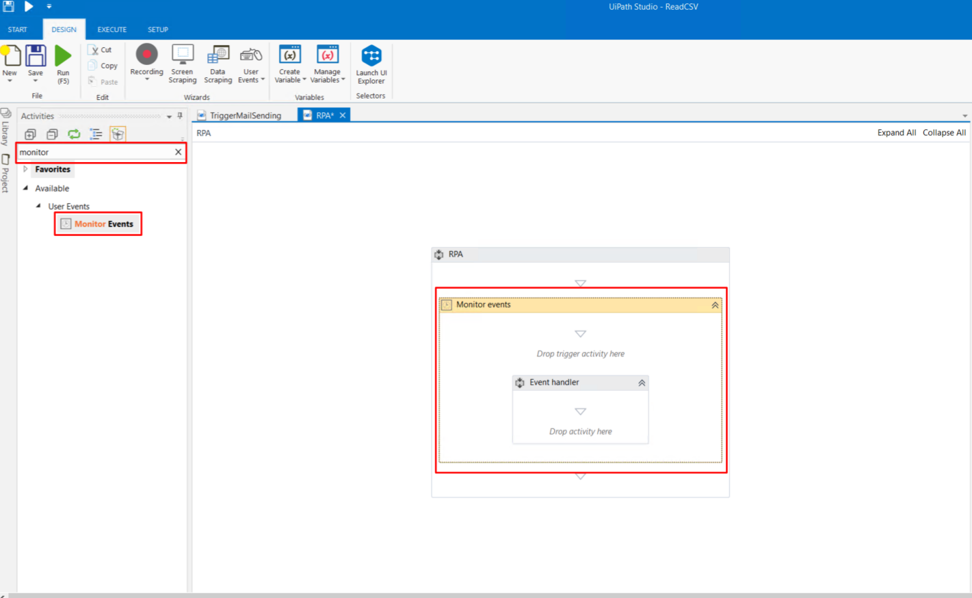Viewport: 972px width, 598px height.
Task: Go to the SETUP ribbon tab
Action: pyautogui.click(x=158, y=29)
